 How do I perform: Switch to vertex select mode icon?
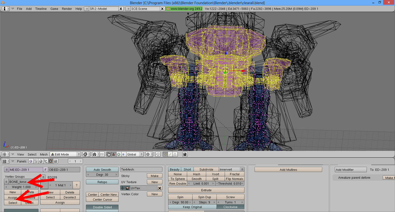(x=165, y=154)
